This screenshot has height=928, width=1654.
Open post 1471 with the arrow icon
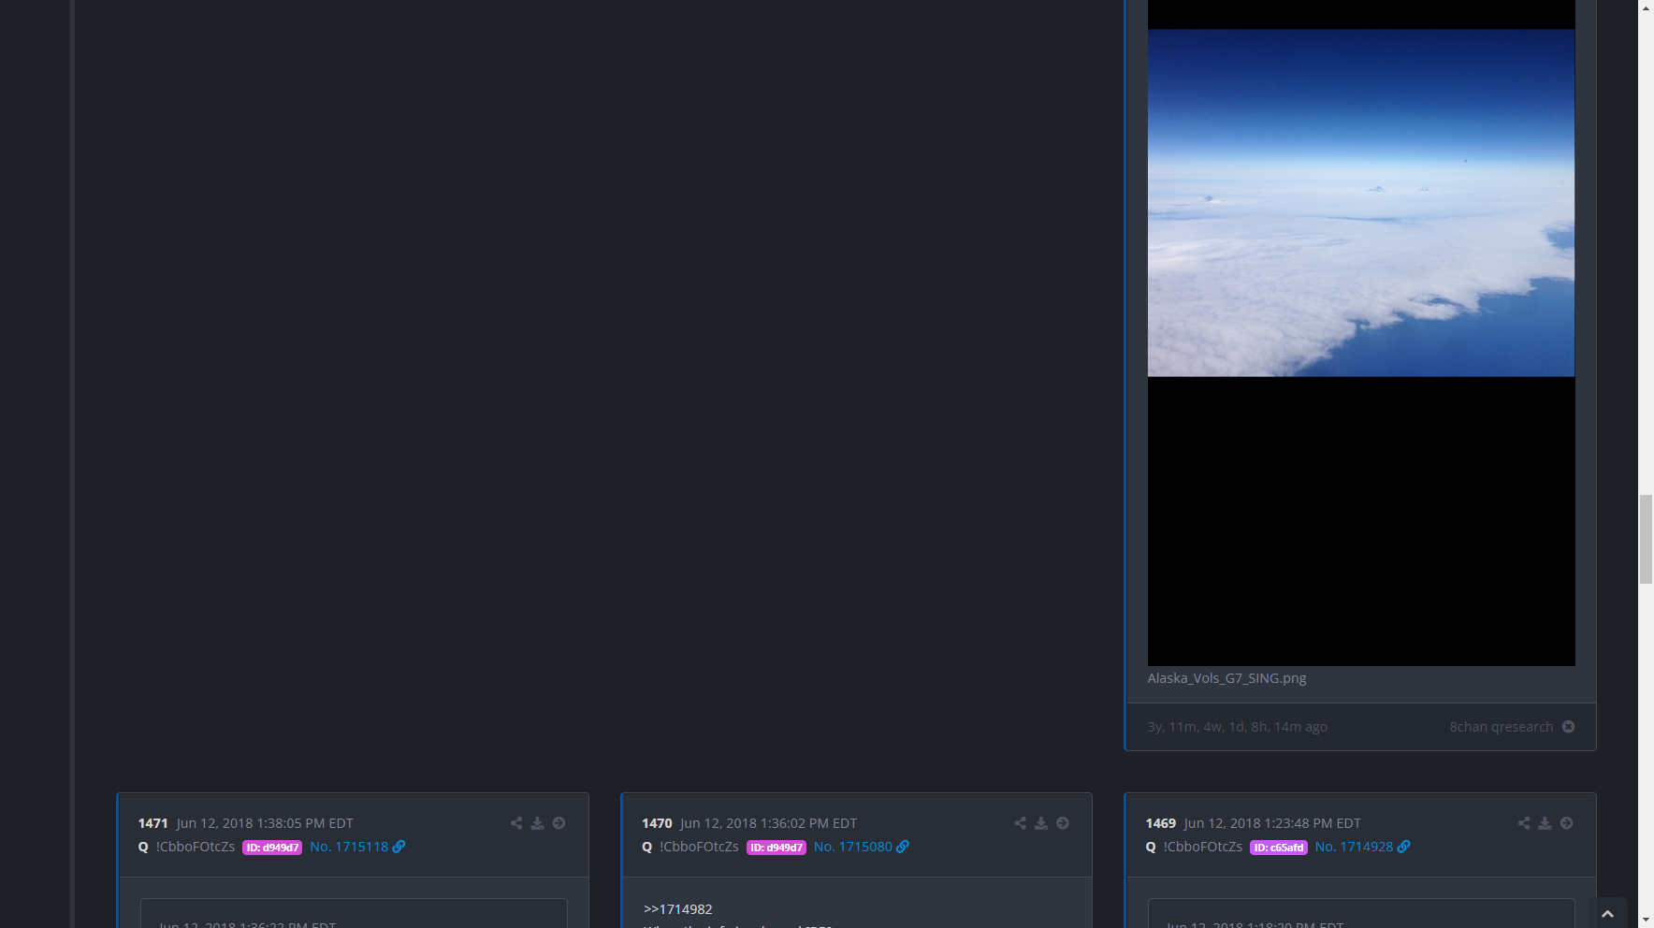coord(559,823)
